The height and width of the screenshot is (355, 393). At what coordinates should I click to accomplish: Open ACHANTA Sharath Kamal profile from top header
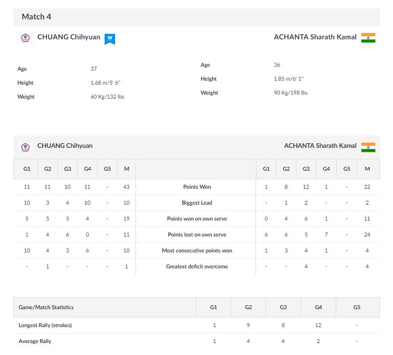click(x=315, y=37)
